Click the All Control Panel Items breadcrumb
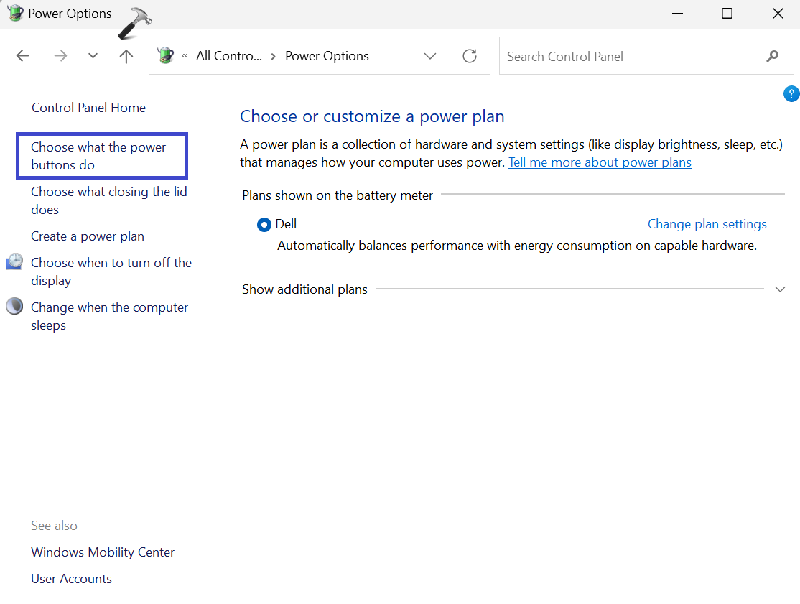Screen dimensions: 800x604 point(229,56)
